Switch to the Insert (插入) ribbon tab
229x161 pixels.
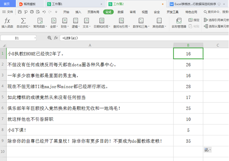tap(78, 12)
